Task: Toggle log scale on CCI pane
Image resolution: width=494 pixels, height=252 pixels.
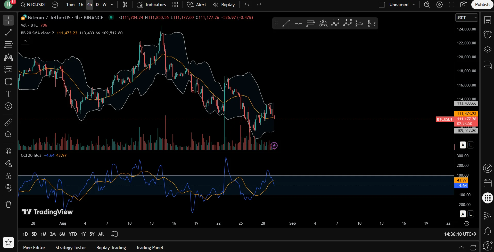Action: pyautogui.click(x=471, y=214)
